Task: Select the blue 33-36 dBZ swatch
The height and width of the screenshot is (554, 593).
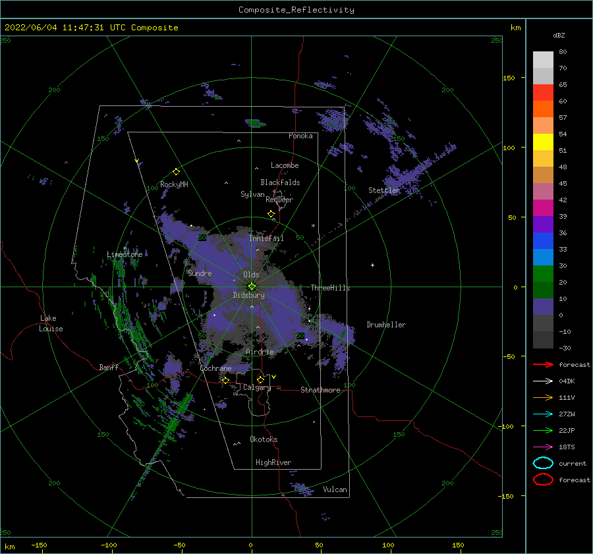Action: click(x=543, y=241)
